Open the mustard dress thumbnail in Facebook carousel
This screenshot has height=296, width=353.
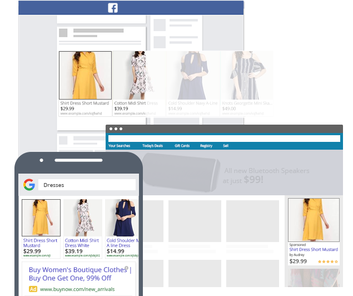click(85, 75)
